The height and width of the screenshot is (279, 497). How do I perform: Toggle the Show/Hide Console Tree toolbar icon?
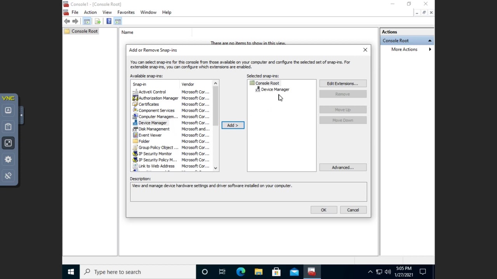tap(87, 21)
